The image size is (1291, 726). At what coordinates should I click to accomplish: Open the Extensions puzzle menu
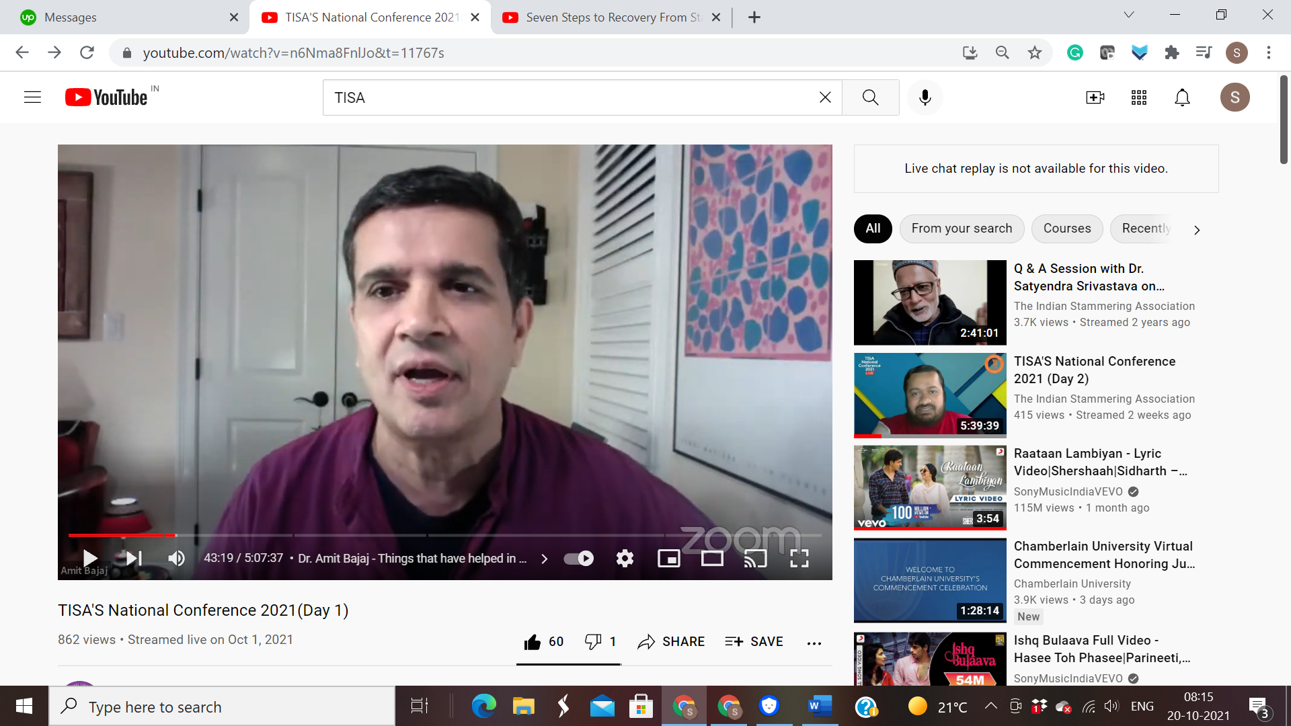pyautogui.click(x=1172, y=52)
